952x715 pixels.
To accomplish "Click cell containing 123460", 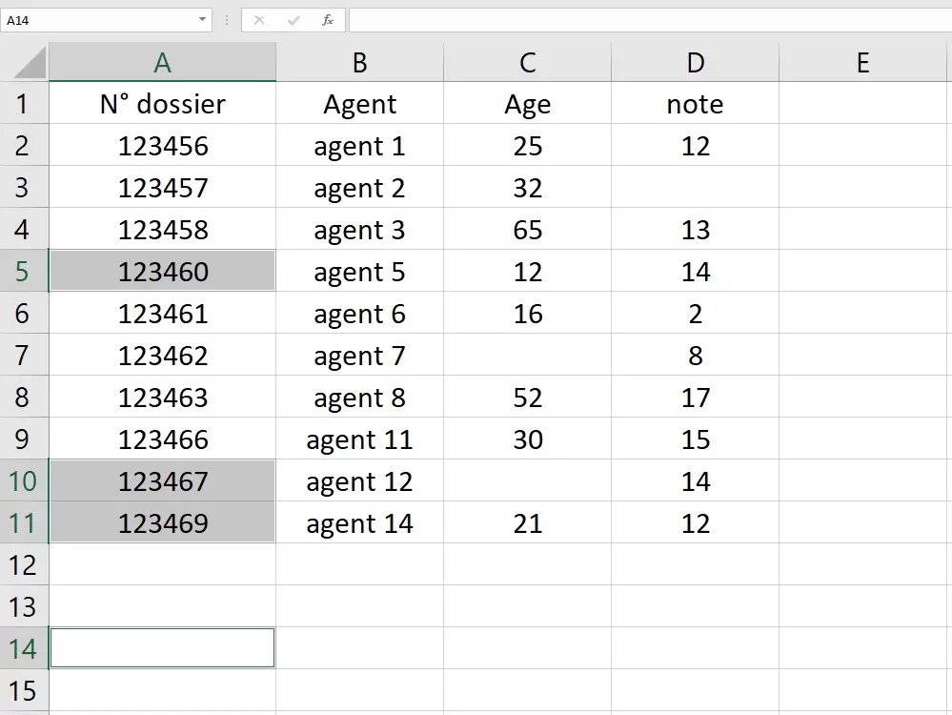I will [162, 271].
